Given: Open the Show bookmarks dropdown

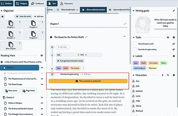Looking at the screenshot, I should point(67,10).
